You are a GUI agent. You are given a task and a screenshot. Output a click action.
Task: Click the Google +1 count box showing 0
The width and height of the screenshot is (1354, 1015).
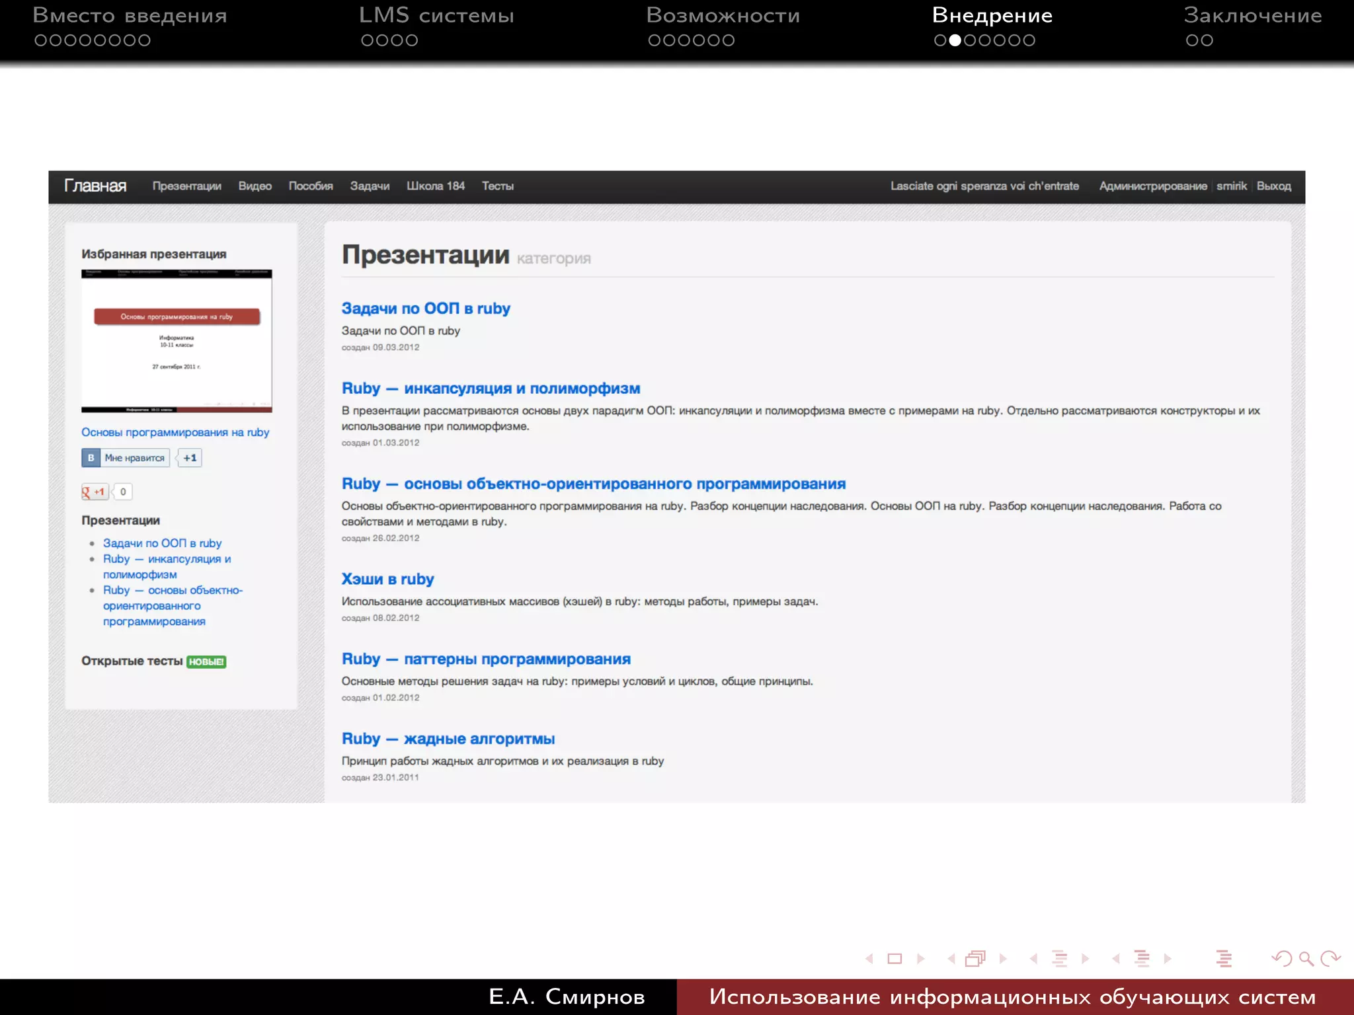coord(123,492)
